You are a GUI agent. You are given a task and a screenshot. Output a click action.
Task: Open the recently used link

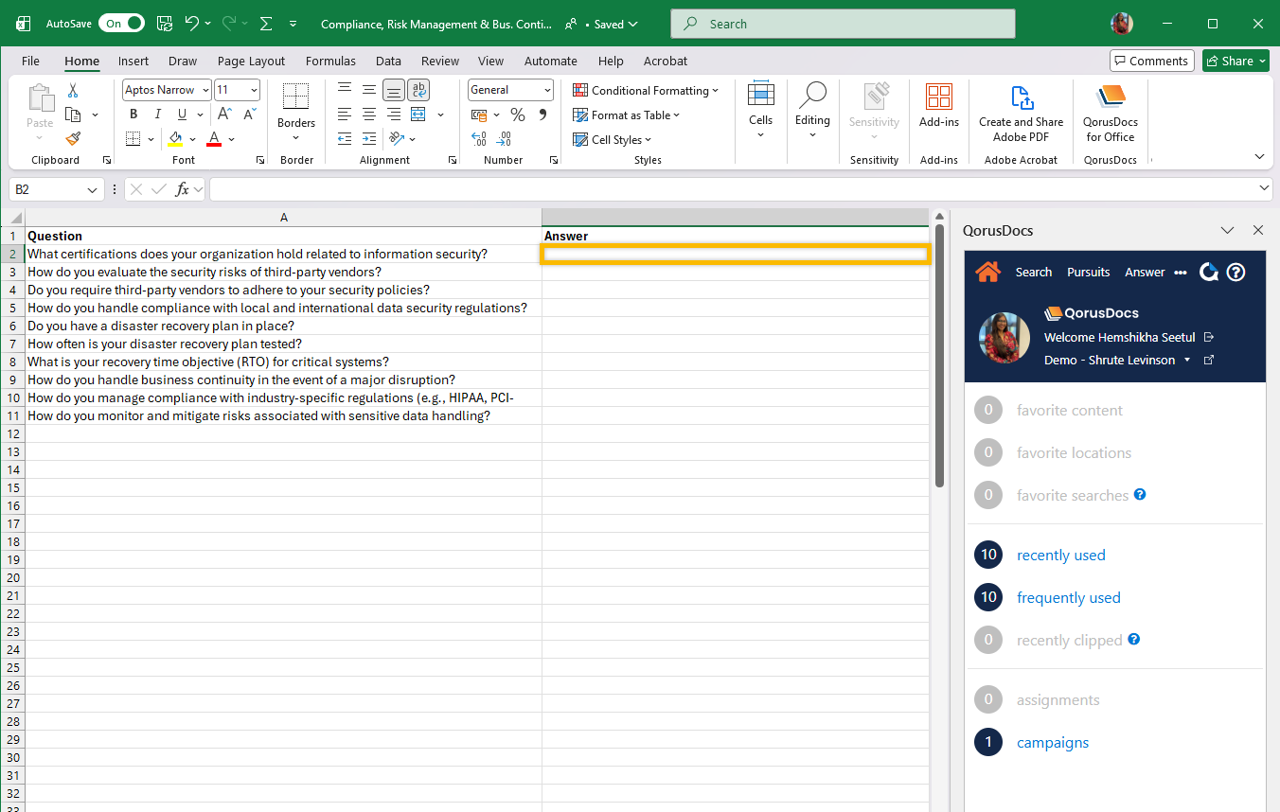coord(1060,556)
